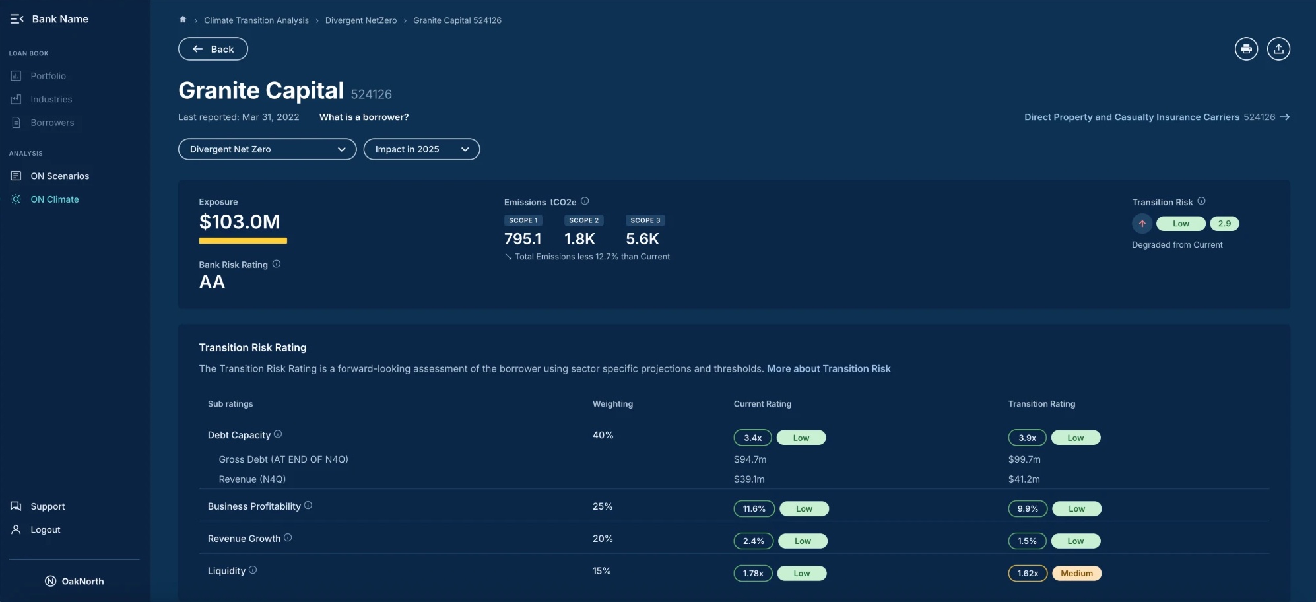
Task: Click the Scope 3 value 5.6K
Action: point(642,239)
